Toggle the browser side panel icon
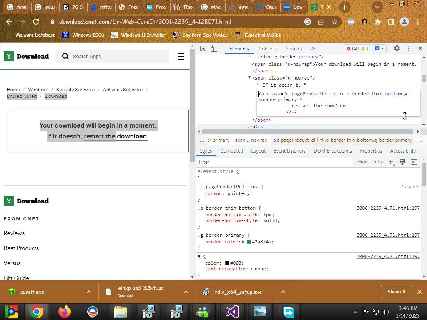The width and height of the screenshot is (427, 320). [391, 22]
